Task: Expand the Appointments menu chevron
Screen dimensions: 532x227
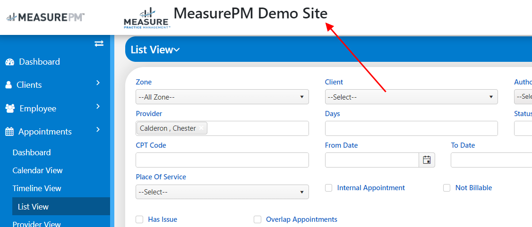Action: point(98,129)
